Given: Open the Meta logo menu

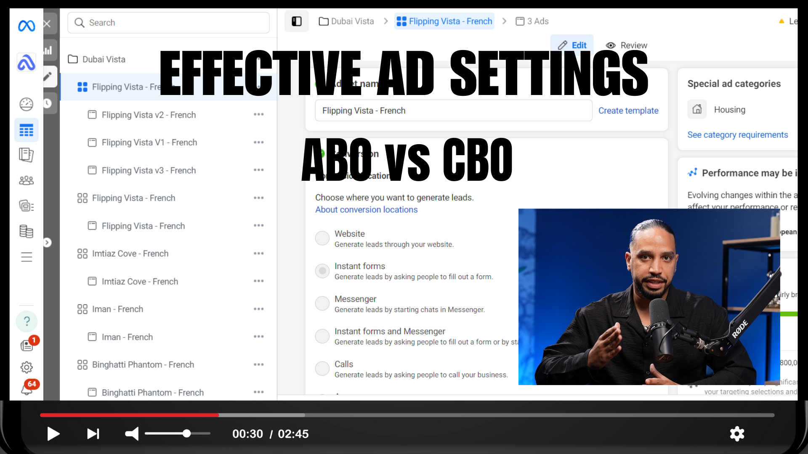Looking at the screenshot, I should (27, 26).
